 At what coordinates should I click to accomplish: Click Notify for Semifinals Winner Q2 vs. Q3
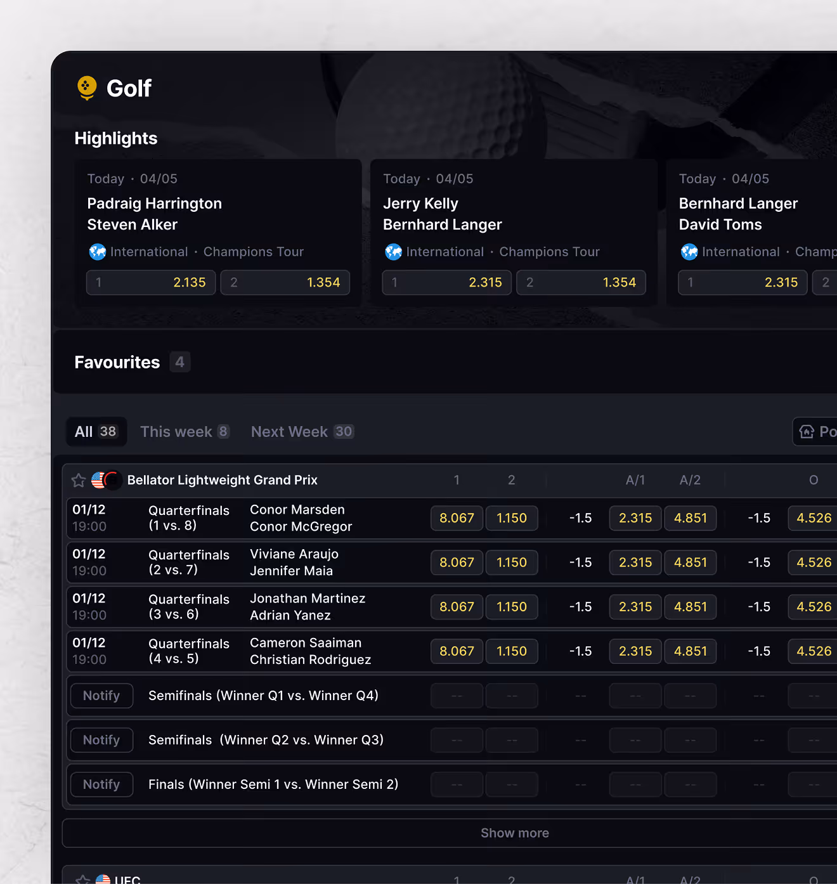(101, 740)
